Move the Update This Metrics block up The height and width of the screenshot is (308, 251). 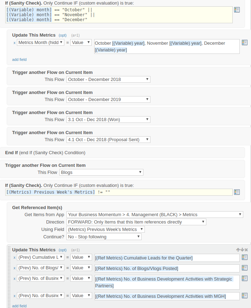(238, 250)
